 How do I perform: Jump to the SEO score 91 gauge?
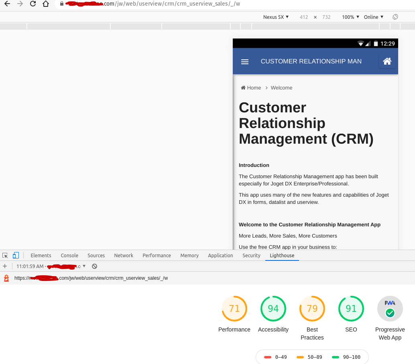pos(351,309)
